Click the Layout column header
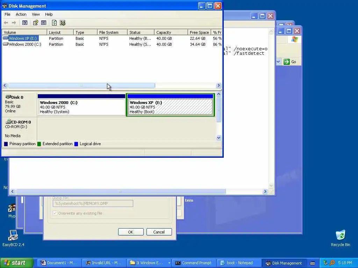The height and width of the screenshot is (268, 358). 60,32
